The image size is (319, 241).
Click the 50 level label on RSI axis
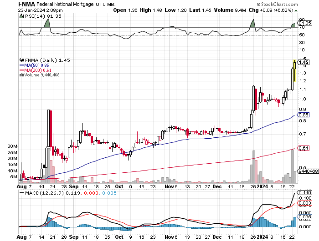pos(302,35)
